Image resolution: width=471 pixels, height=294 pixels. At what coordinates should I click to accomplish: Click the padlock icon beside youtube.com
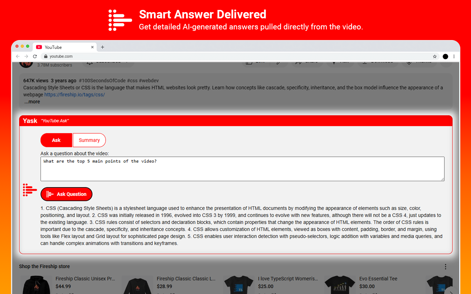pyautogui.click(x=46, y=57)
